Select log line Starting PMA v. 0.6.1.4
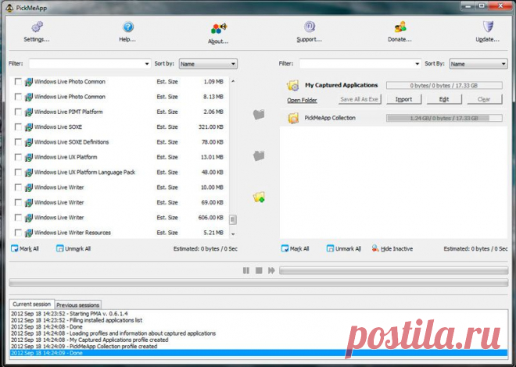 [259, 314]
